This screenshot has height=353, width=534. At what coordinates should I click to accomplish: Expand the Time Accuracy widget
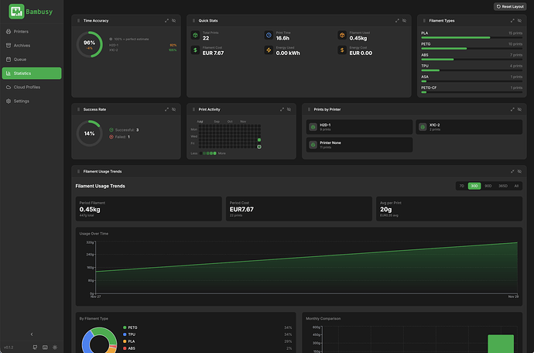click(166, 21)
